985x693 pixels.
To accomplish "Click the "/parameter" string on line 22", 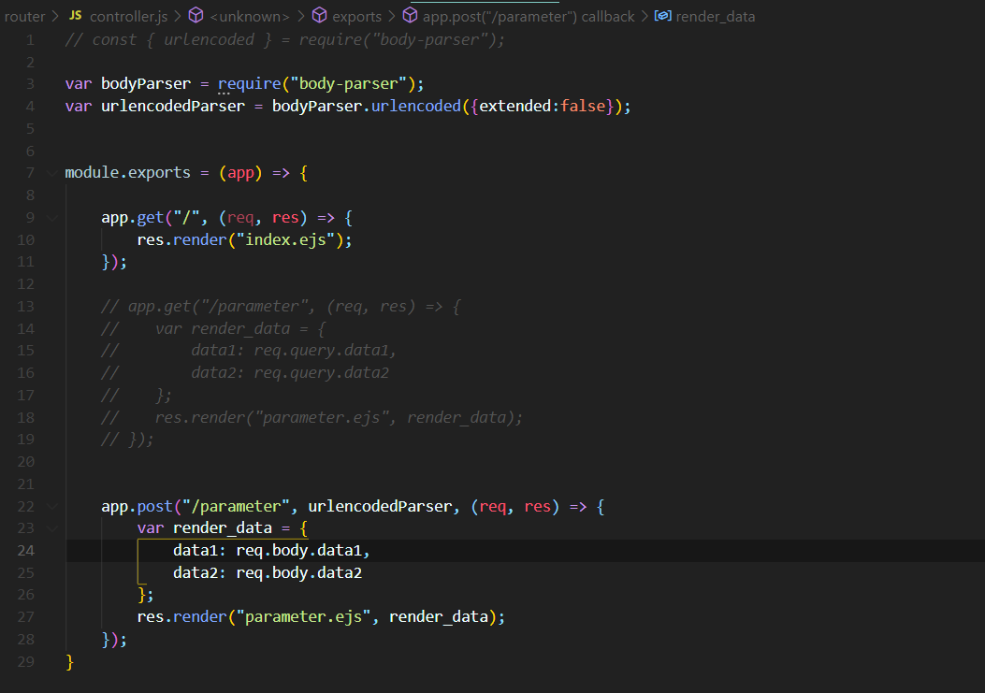I will click(236, 506).
